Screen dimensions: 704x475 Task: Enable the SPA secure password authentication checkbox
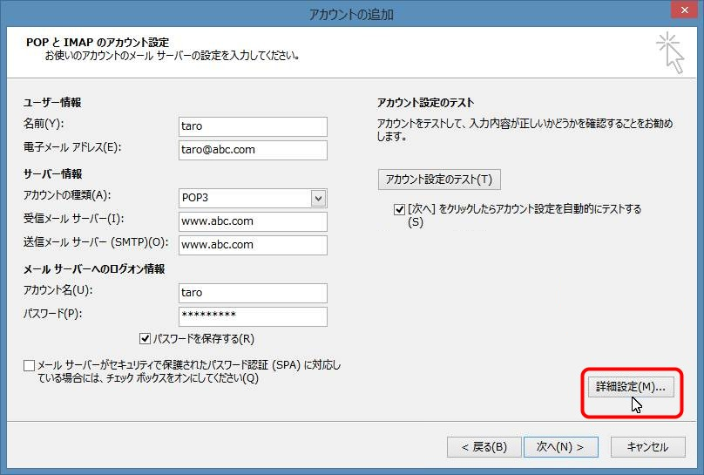(x=30, y=365)
